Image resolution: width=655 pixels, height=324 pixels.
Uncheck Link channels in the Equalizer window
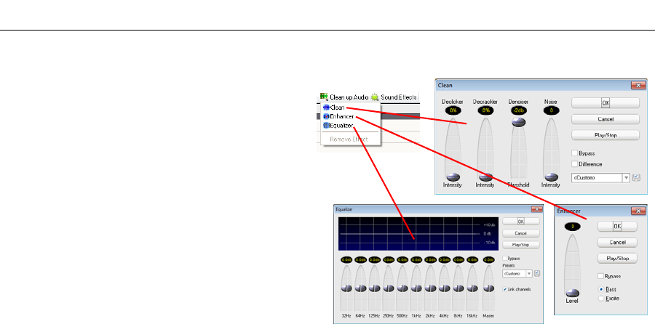[505, 289]
